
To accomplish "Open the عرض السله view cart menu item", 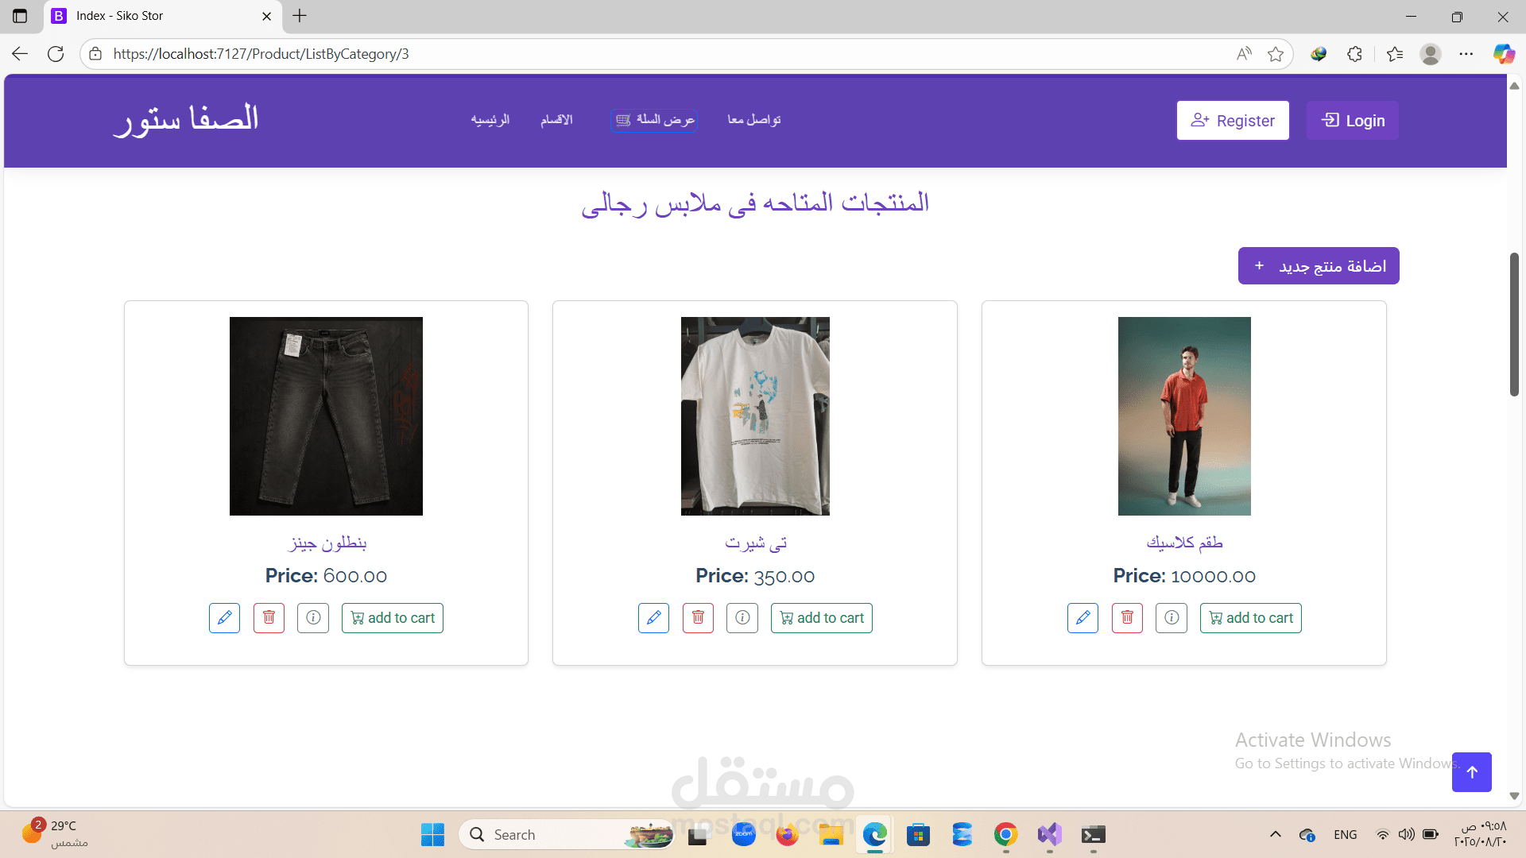I will click(654, 120).
